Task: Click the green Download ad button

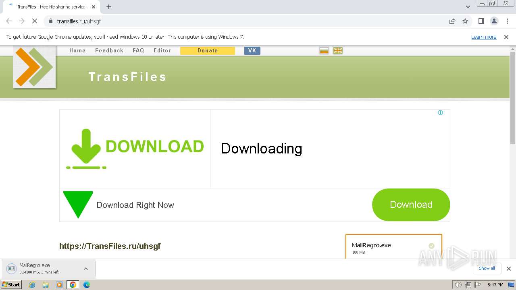Action: coord(411,205)
